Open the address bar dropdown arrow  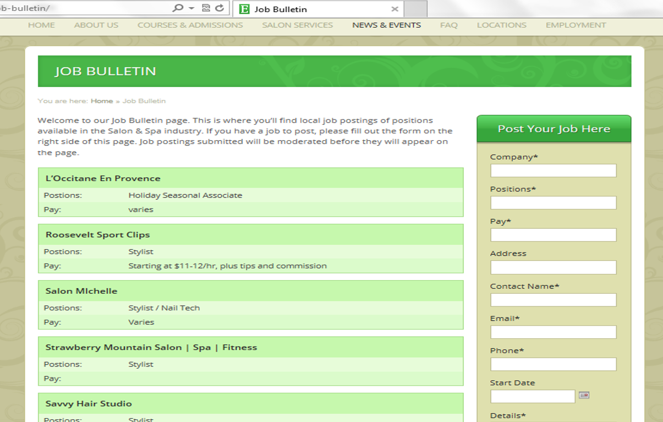click(191, 8)
